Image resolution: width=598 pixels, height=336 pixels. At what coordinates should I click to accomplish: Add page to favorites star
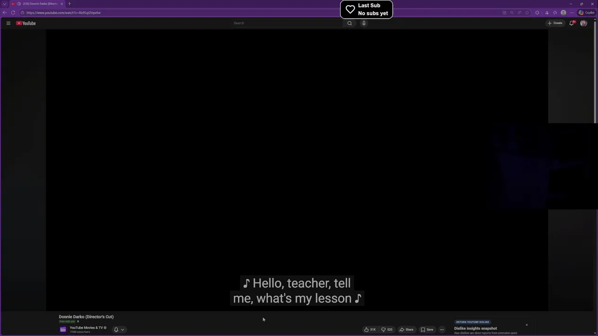click(527, 13)
